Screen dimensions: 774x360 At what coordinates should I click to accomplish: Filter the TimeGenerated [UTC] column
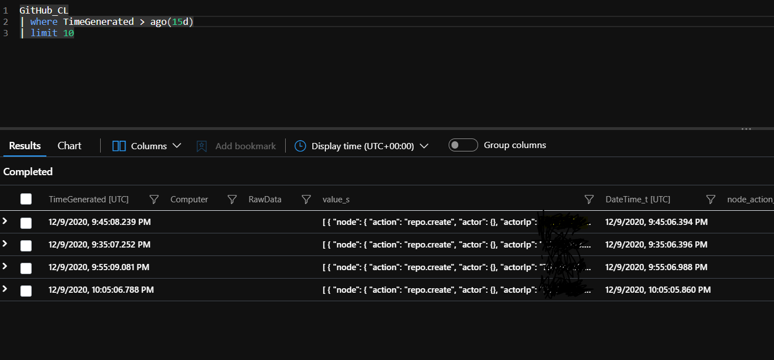click(x=154, y=199)
